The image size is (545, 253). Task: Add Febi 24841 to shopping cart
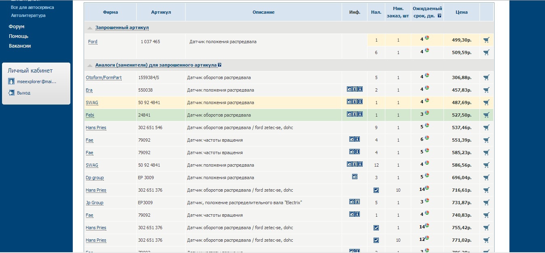[486, 115]
